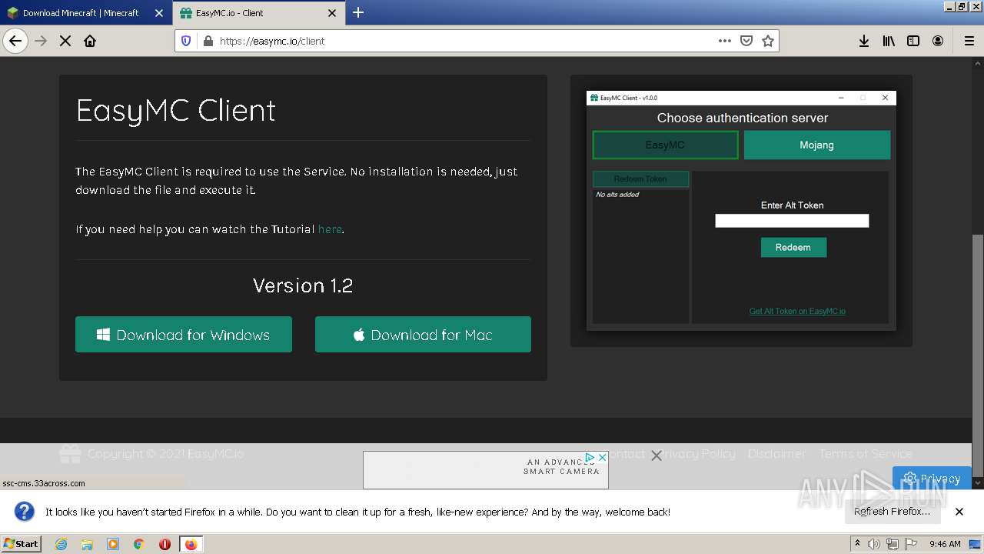The height and width of the screenshot is (554, 984).
Task: Save page to Pocket
Action: 746,41
